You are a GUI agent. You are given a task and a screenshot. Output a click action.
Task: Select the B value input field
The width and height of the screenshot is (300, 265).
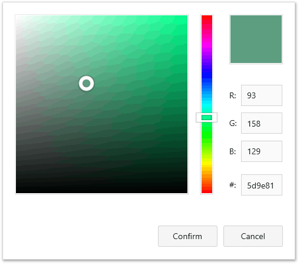262,151
